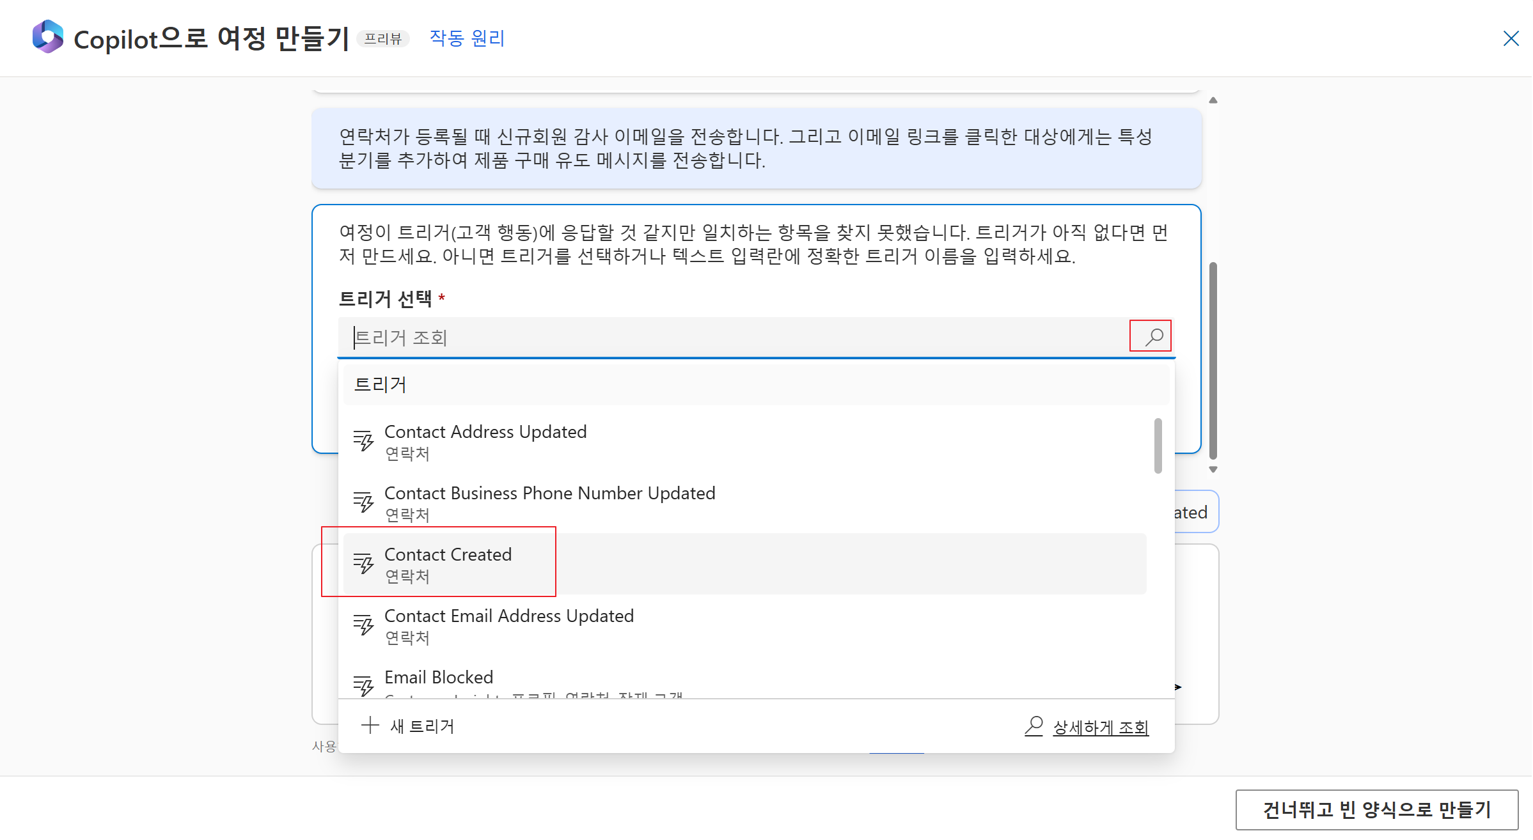This screenshot has height=840, width=1533.
Task: Select Contact Created from trigger list
Action: [448, 555]
